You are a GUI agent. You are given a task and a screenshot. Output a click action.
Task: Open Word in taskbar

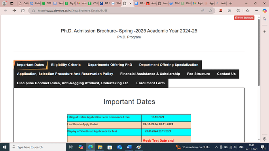[x=129, y=147]
